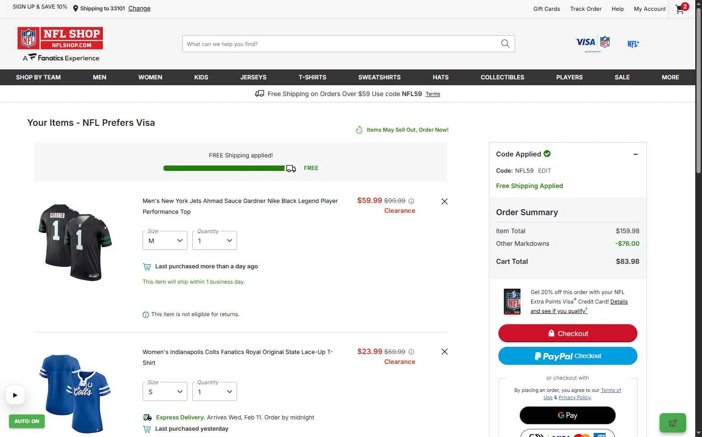Click cart icon beside Last purchased more than a day ago
Image resolution: width=702 pixels, height=437 pixels.
(147, 267)
